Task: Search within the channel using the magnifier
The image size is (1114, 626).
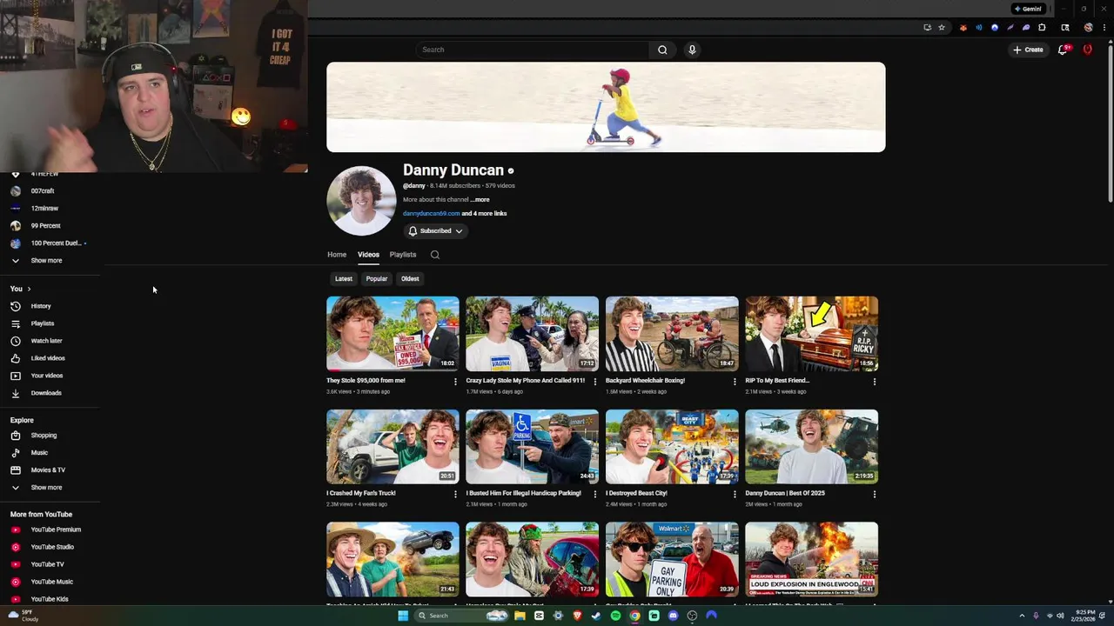Action: (435, 255)
